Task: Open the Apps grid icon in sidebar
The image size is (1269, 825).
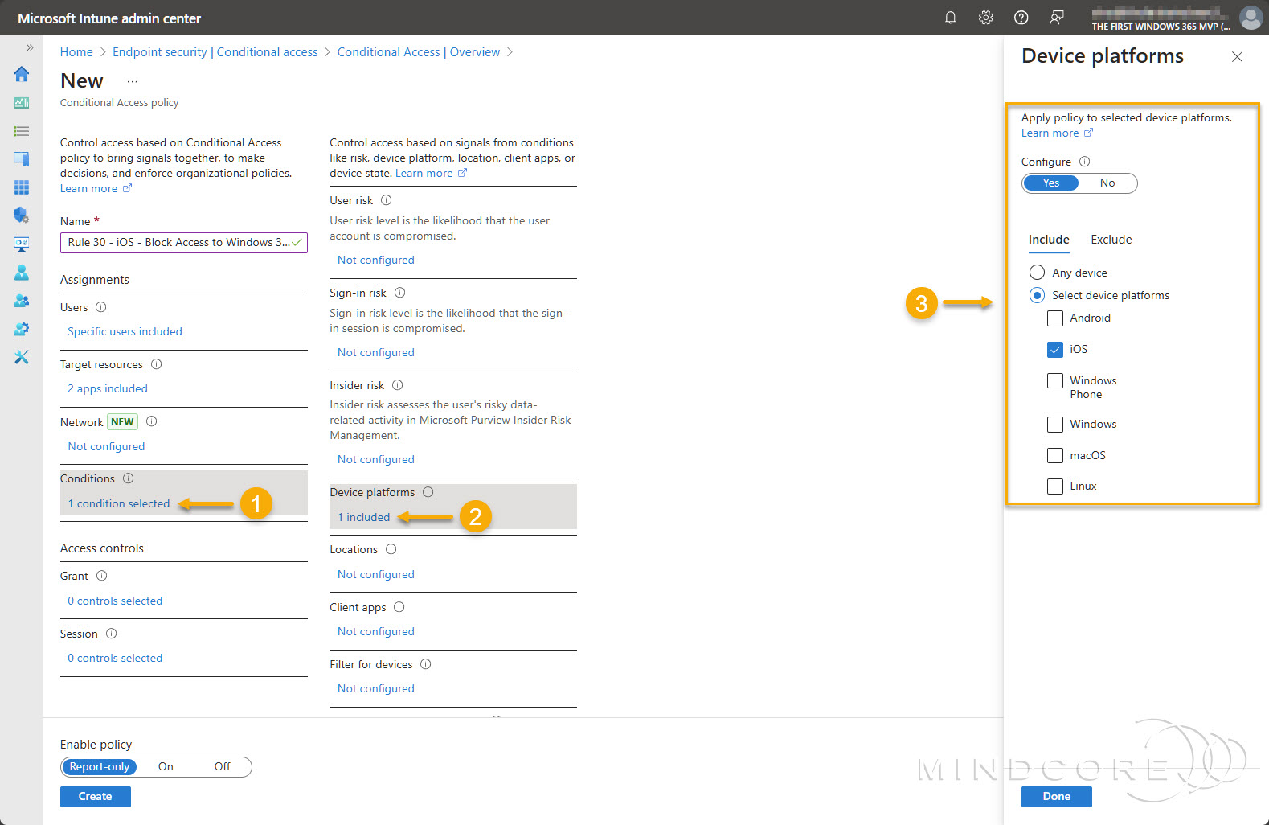Action: 22,187
